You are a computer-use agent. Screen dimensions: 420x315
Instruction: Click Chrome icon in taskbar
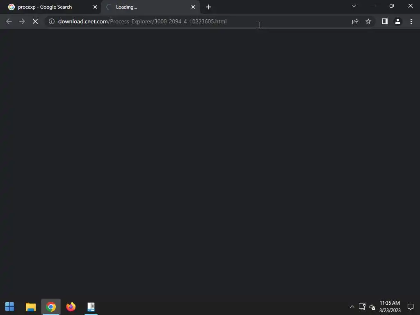click(50, 307)
